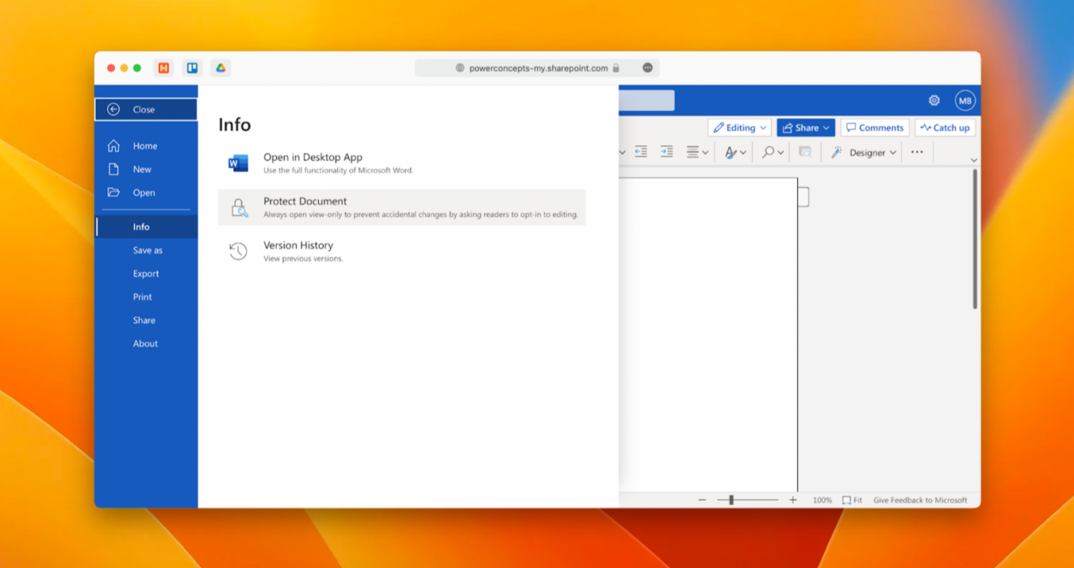Click Give Feedback to Microsoft
The image size is (1074, 568).
coord(920,500)
